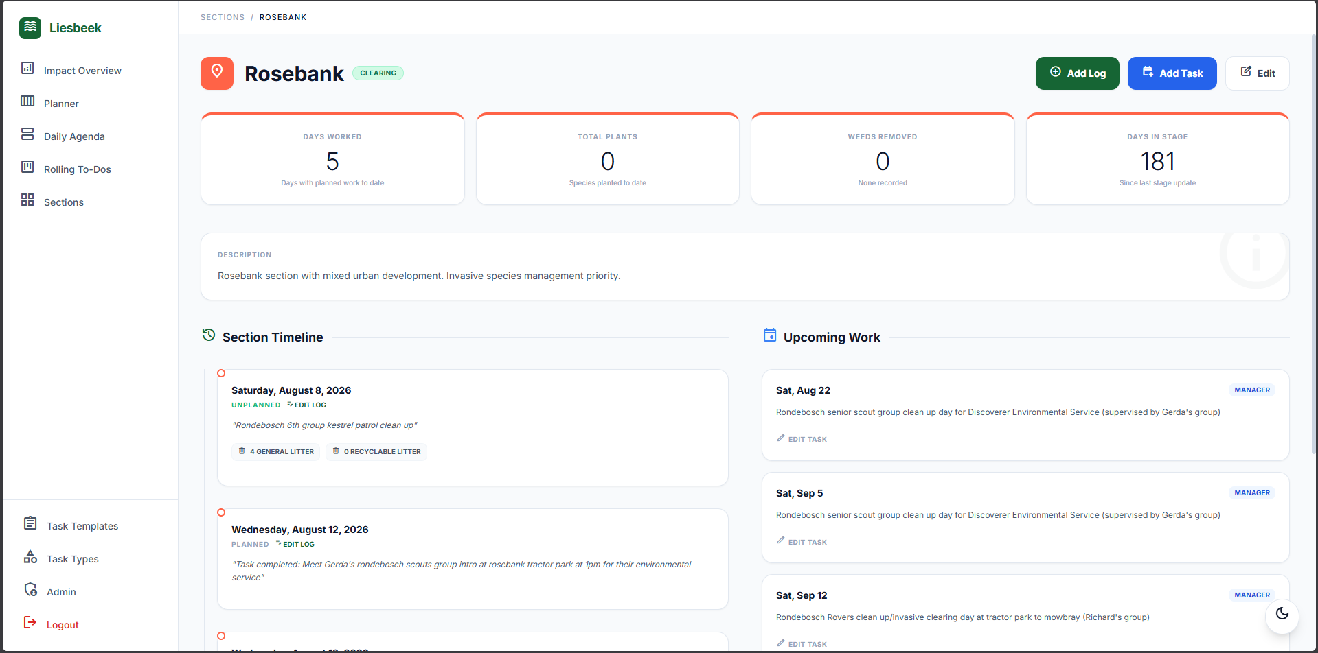Click the Weeds Removed stat card

tap(883, 159)
